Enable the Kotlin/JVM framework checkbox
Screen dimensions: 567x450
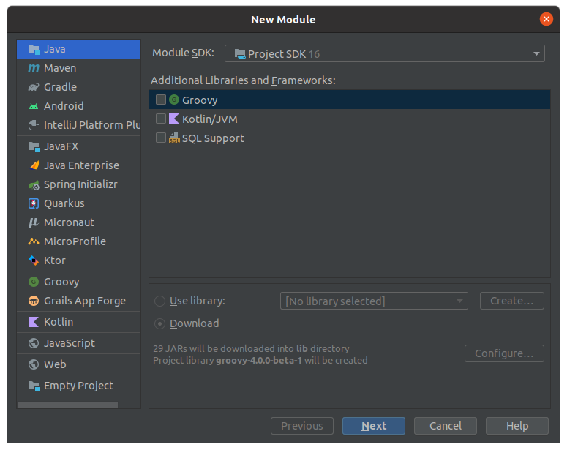pos(160,119)
